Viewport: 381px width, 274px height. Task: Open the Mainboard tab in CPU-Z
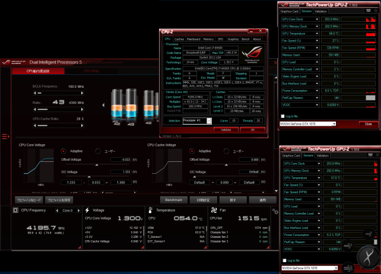[193, 39]
